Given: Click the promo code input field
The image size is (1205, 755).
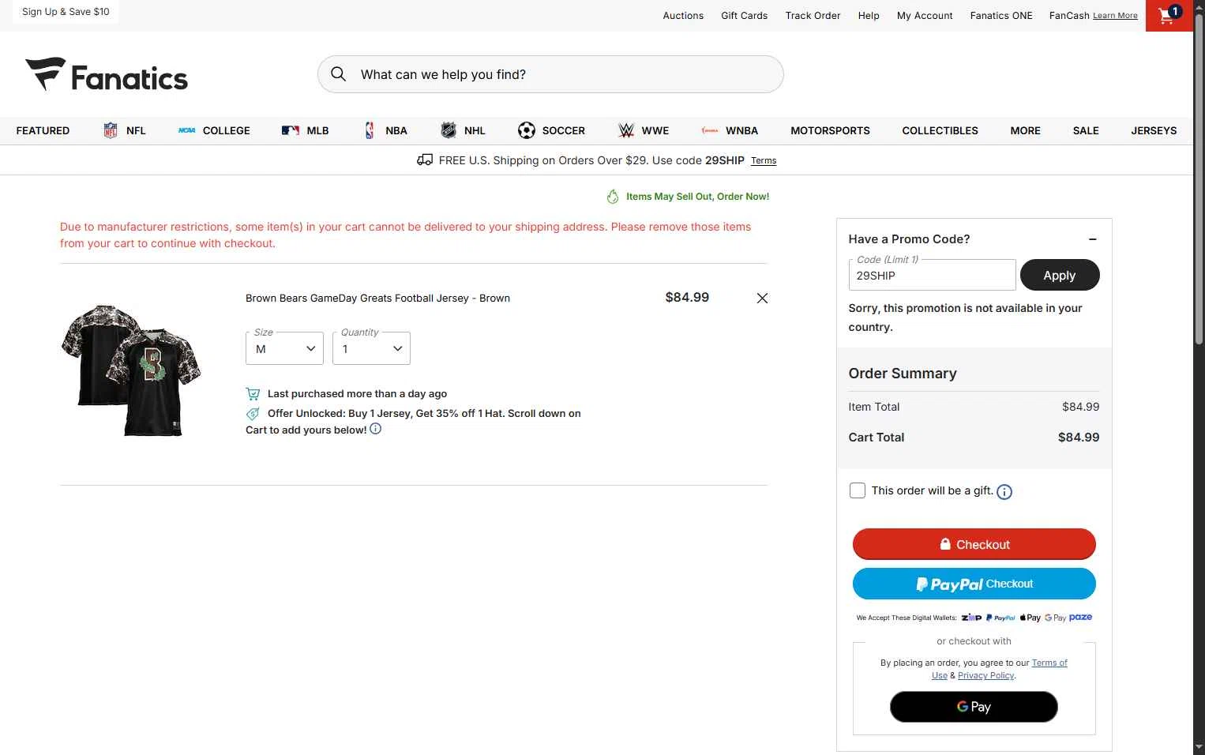Looking at the screenshot, I should pos(932,276).
